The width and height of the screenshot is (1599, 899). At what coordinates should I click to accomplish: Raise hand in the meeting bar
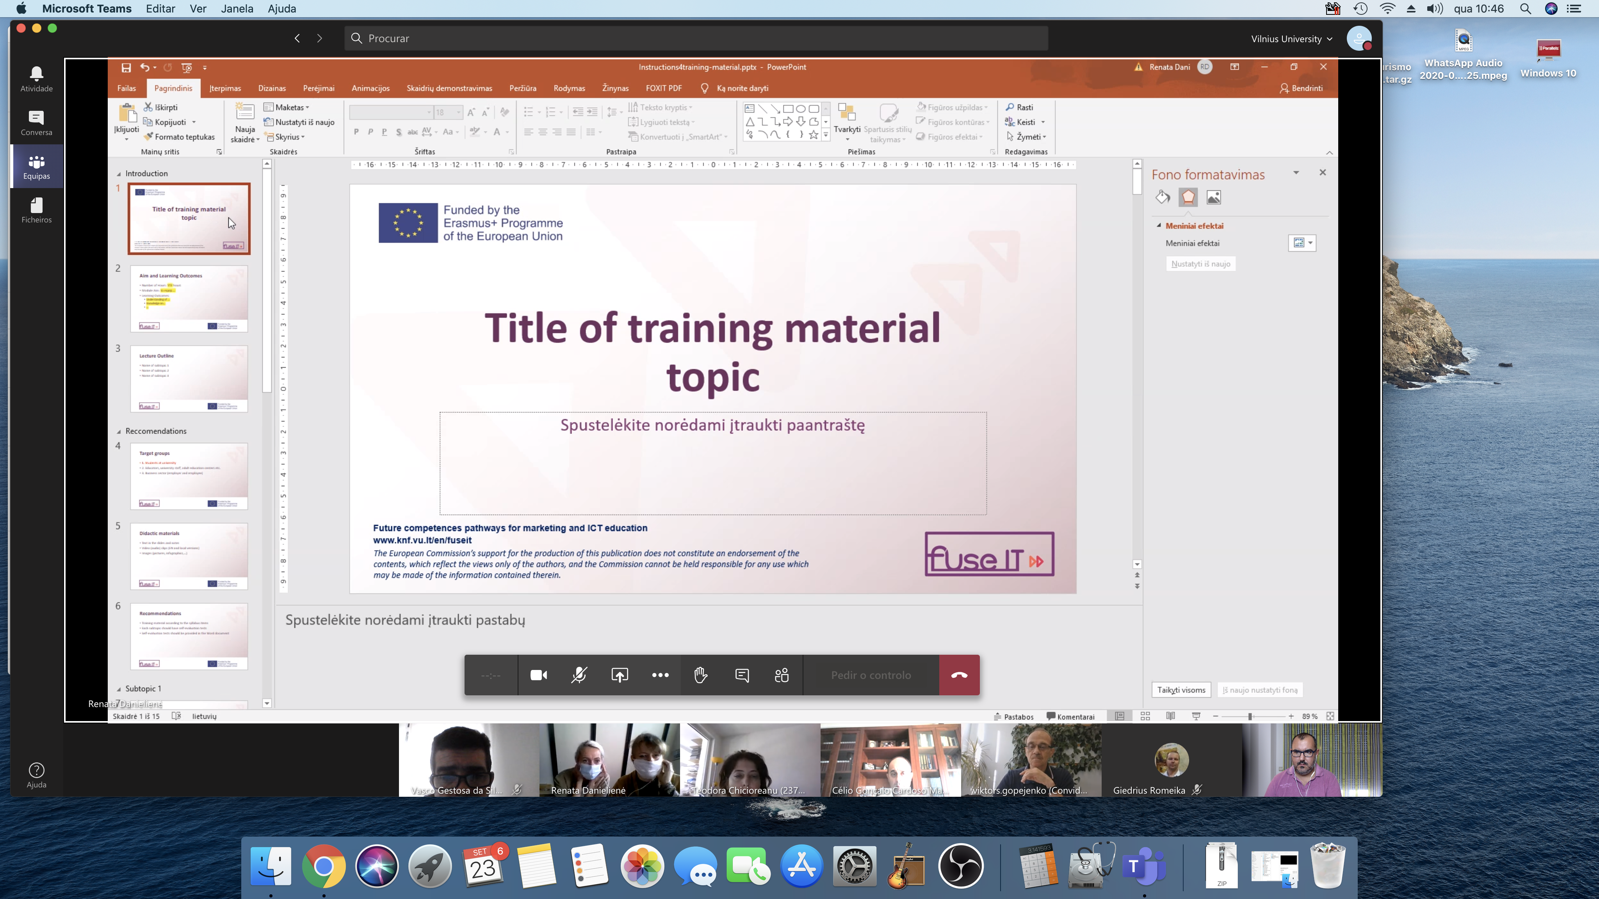click(x=701, y=675)
